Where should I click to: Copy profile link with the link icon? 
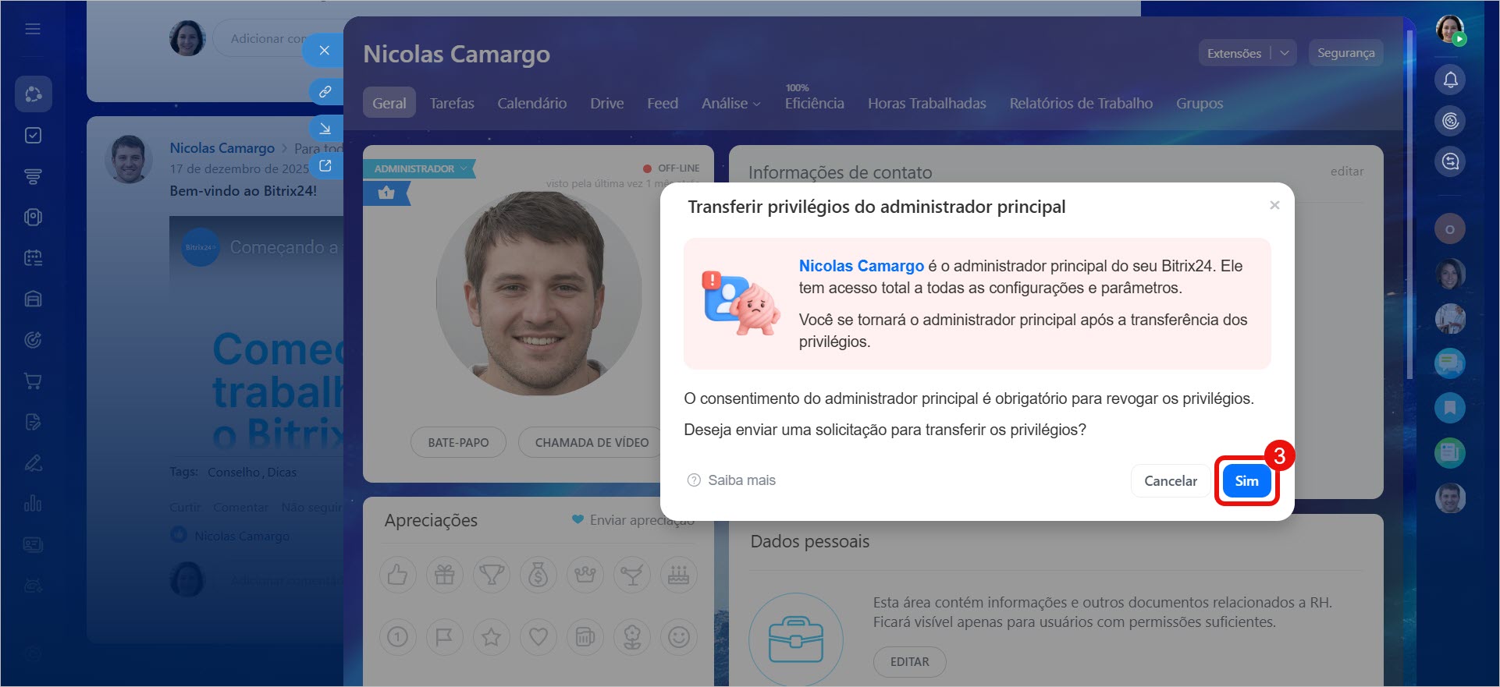click(325, 91)
